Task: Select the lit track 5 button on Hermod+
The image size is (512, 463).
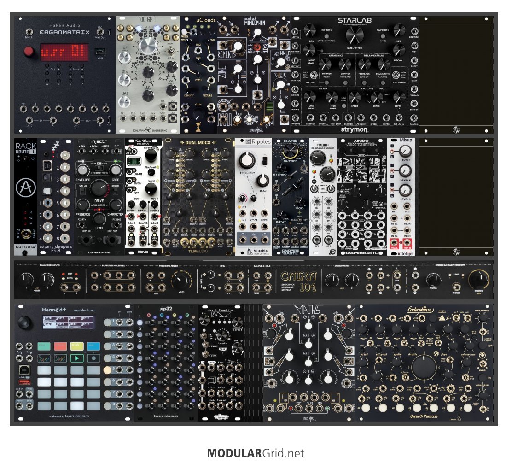Action: [x=107, y=370]
